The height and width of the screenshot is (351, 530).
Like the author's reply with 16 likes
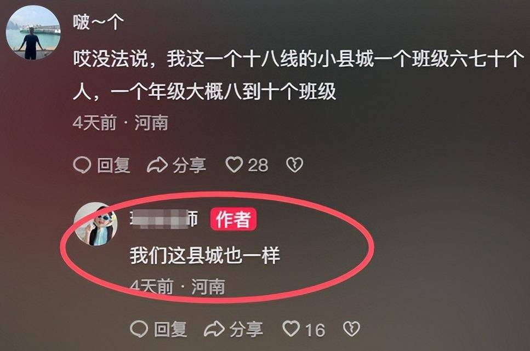coord(291,329)
